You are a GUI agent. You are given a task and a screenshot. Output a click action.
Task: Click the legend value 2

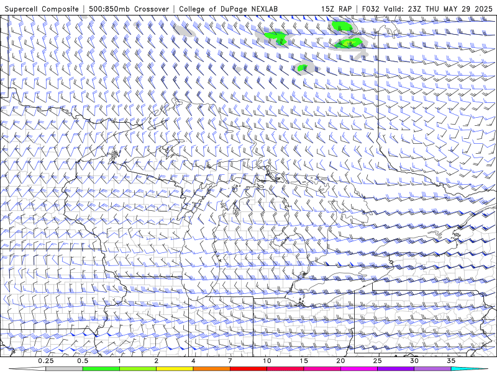(x=157, y=361)
